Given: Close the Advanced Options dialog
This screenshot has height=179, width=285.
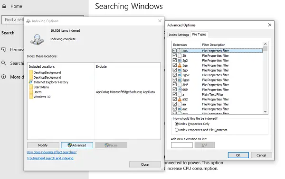Looking at the screenshot, I should 270,25.
